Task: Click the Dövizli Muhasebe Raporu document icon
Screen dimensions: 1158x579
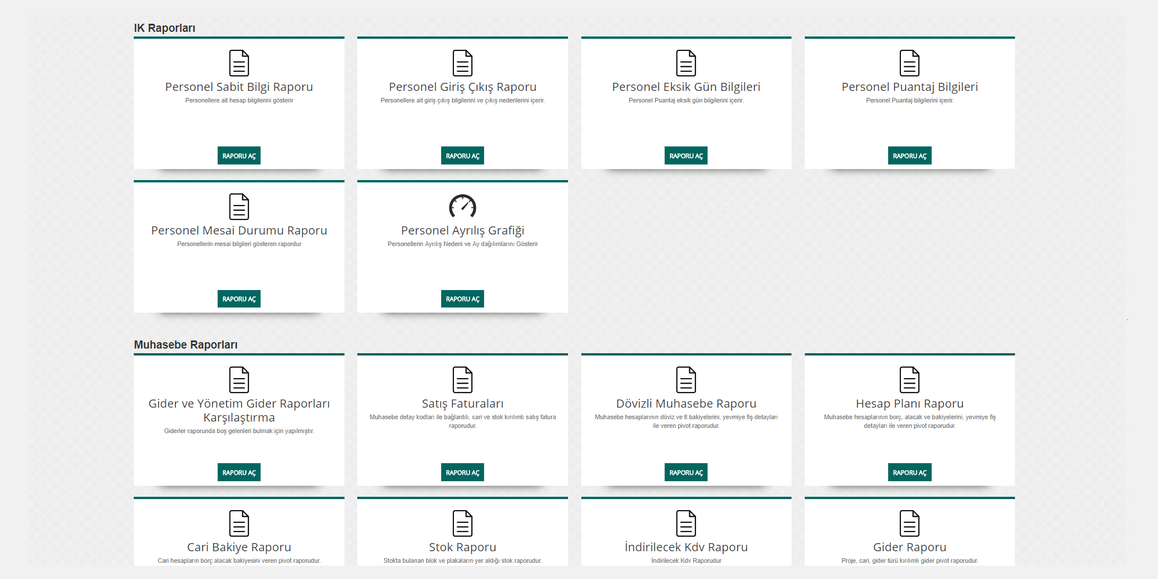Action: 686,380
